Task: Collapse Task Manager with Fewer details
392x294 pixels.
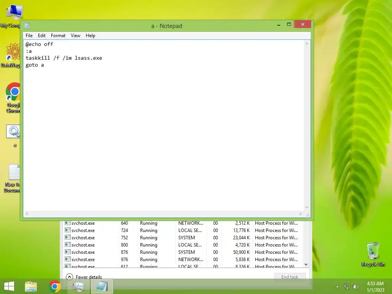Action: (84, 277)
